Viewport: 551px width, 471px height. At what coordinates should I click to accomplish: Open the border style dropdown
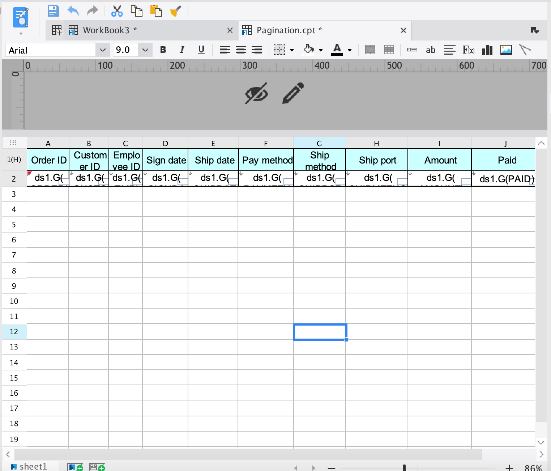291,50
